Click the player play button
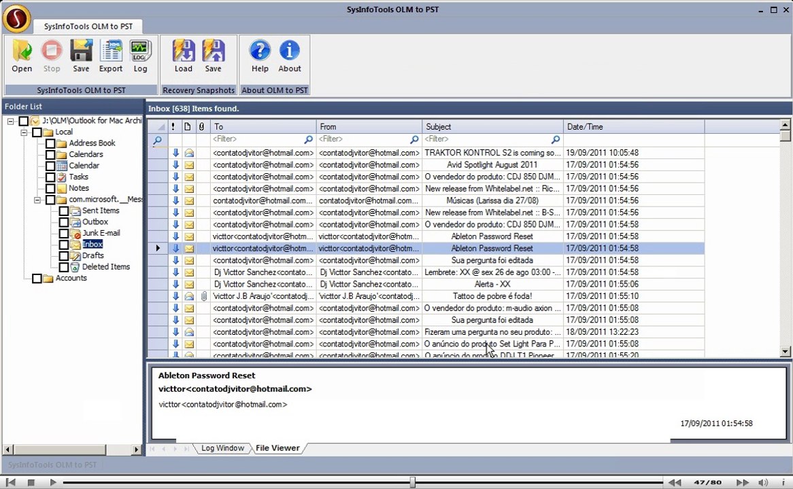The height and width of the screenshot is (489, 793). point(52,482)
